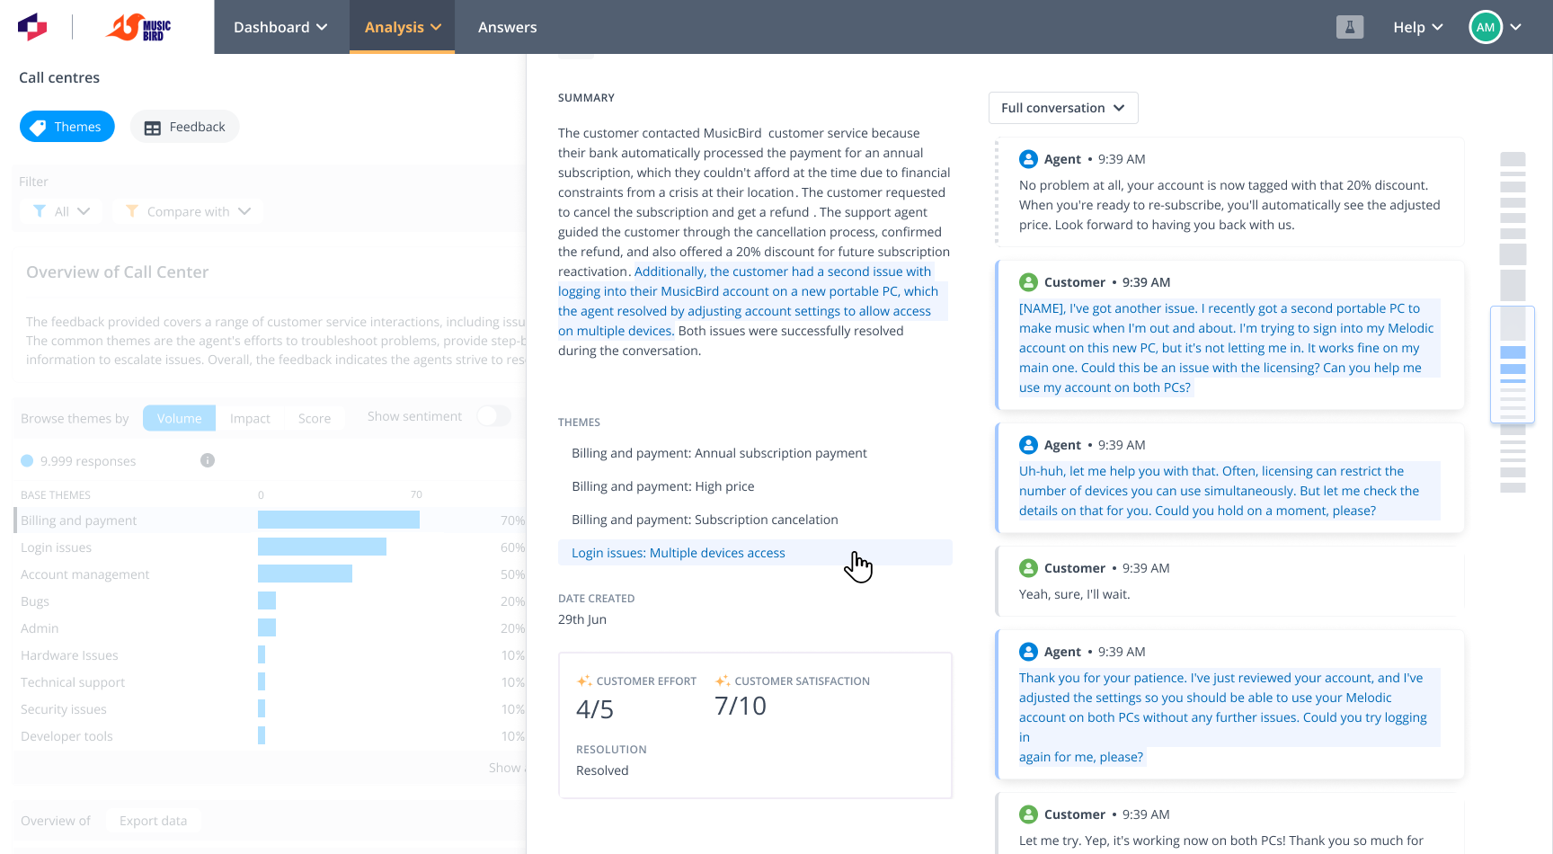Click the red-blue cube logo icon
The height and width of the screenshot is (854, 1553).
[x=32, y=27]
